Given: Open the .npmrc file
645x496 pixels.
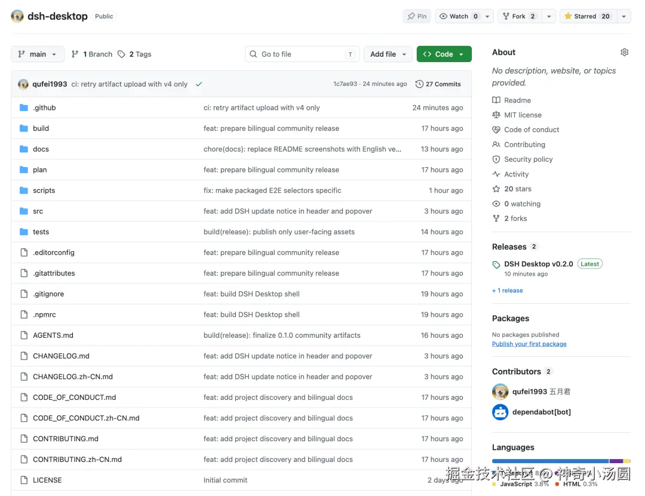Looking at the screenshot, I should [x=44, y=315].
